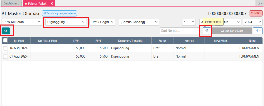
Task: Open the tab count dropdown at top right
Action: coord(260,3)
